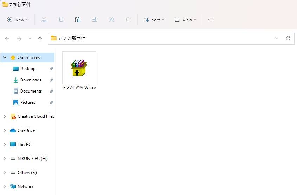297x195 pixels.
Task: Expand the OneDrive tree node
Action: point(5,130)
